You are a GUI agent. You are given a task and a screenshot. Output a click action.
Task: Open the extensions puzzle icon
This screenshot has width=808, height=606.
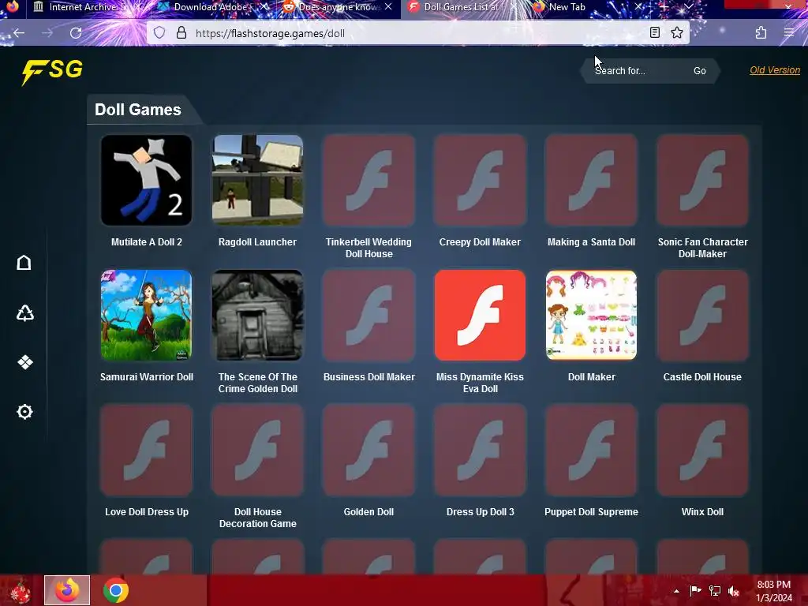[761, 33]
